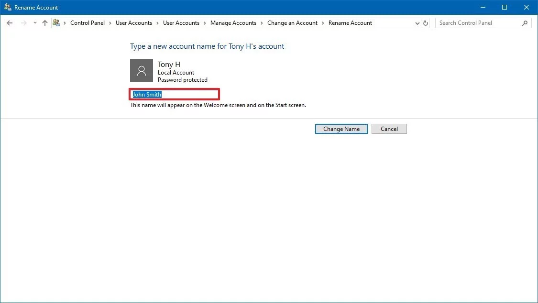This screenshot has height=303, width=538.
Task: Expand chevron after Manage Accounts breadcrumb
Action: 262,23
